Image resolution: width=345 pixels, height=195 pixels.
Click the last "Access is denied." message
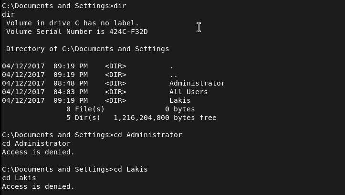pyautogui.click(x=38, y=186)
